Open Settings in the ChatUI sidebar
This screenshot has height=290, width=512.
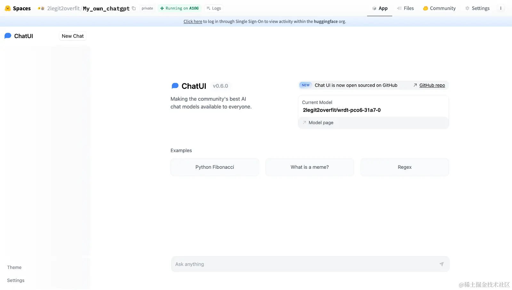point(16,280)
